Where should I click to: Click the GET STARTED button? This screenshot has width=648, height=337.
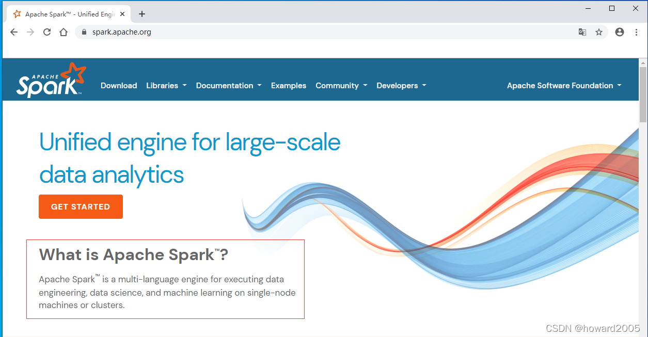point(81,206)
